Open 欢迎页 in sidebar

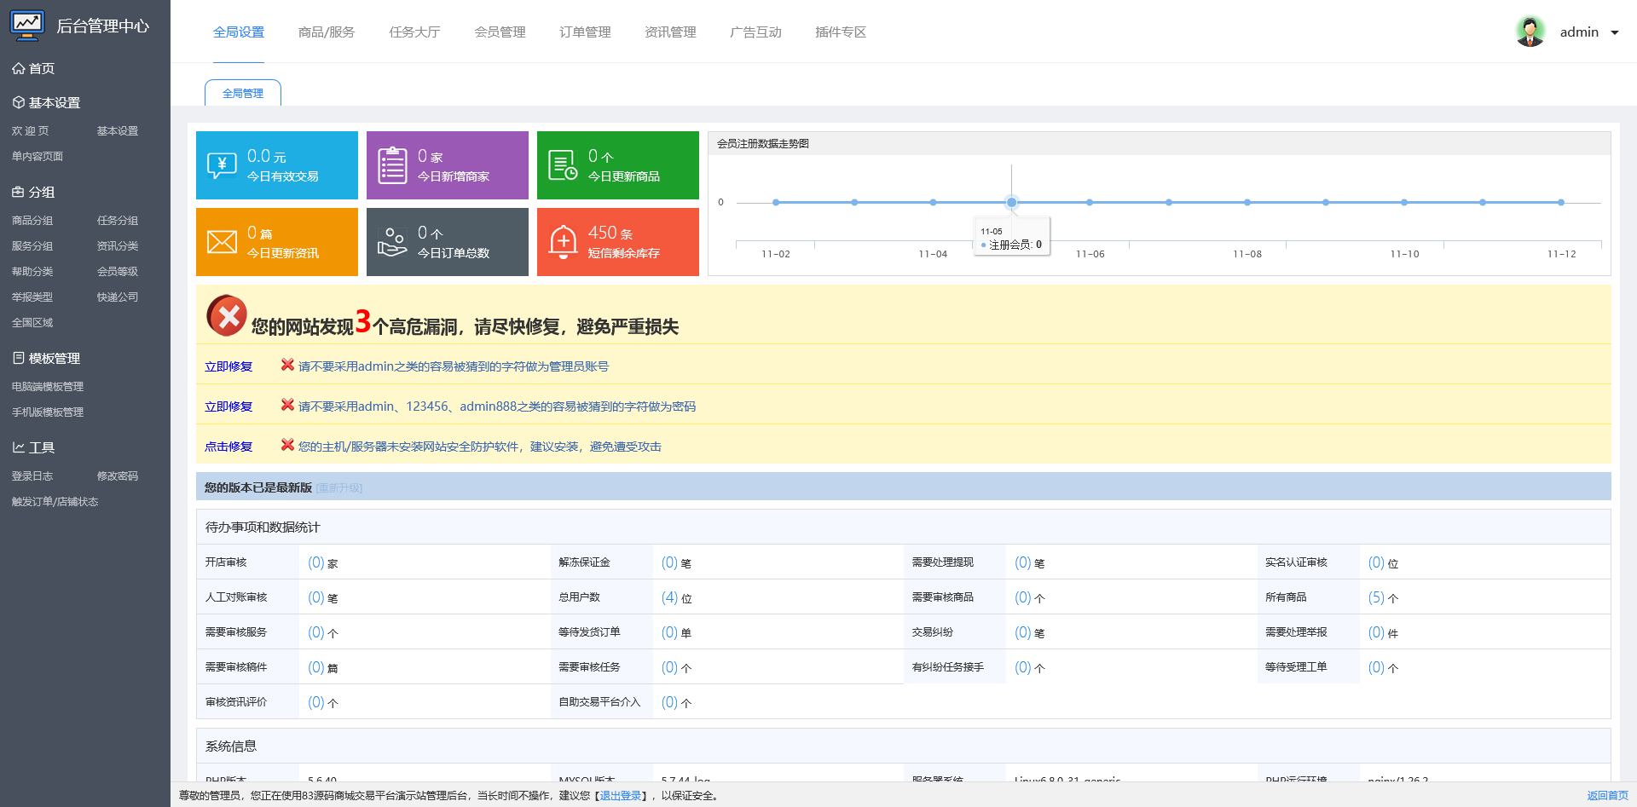(31, 131)
